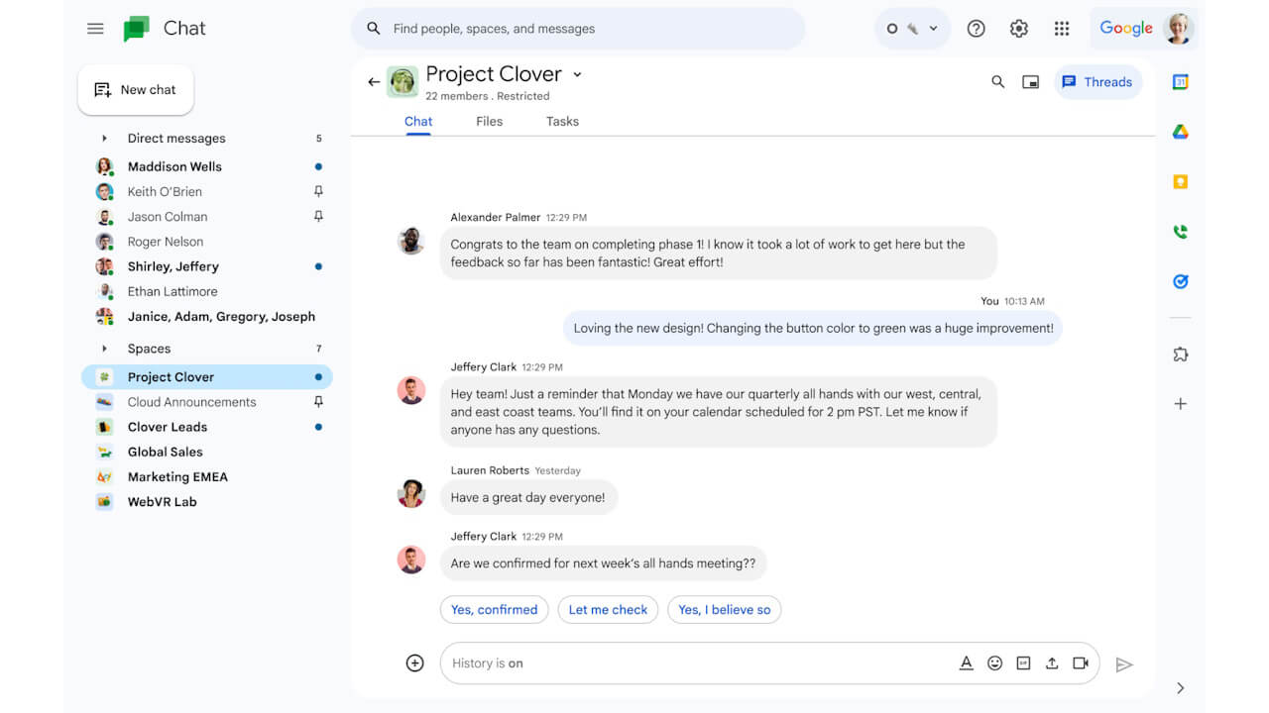Start a video meeting from the compose bar
This screenshot has height=713, width=1269.
click(1080, 662)
